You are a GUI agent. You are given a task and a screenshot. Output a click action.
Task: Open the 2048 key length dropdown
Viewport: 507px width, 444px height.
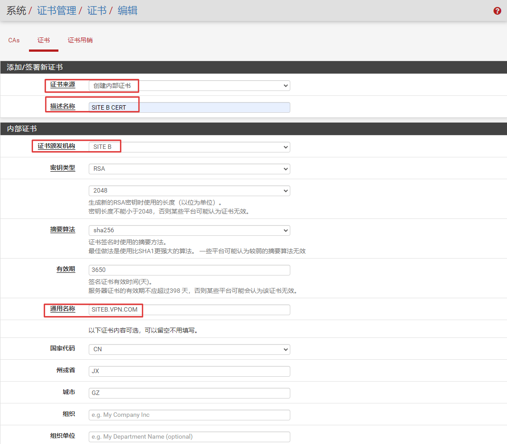pos(189,190)
